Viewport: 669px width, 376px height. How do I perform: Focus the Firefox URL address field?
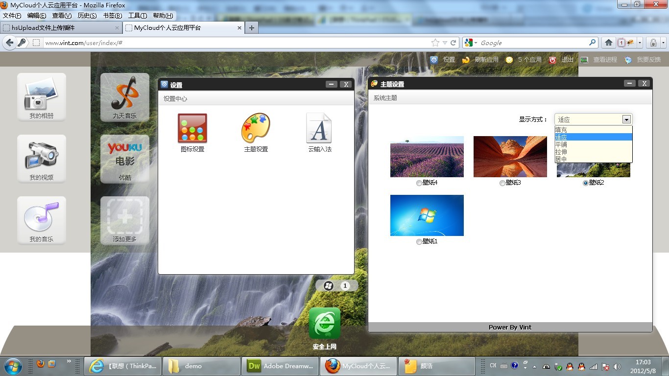pos(236,43)
